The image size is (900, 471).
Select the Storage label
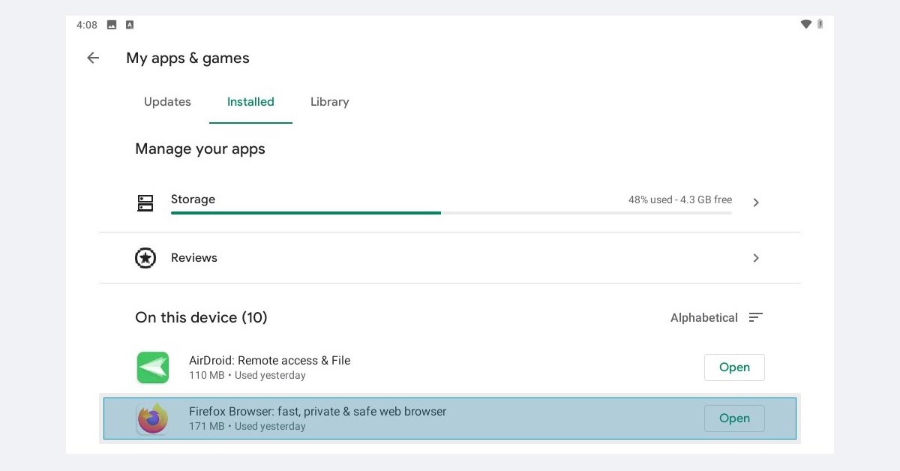pyautogui.click(x=193, y=199)
